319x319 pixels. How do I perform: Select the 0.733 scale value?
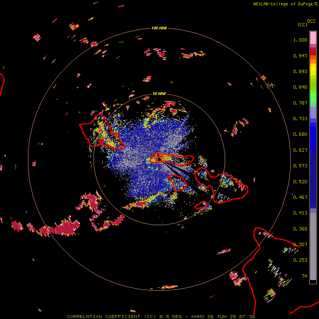300,119
